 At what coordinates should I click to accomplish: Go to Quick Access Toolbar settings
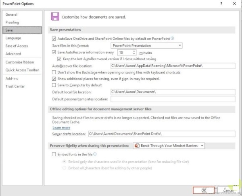click(x=21, y=70)
